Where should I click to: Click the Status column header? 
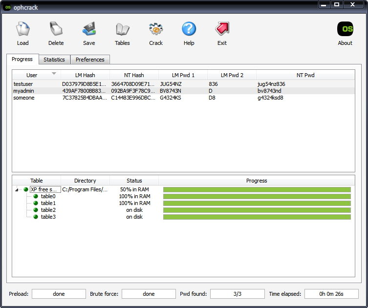134,181
